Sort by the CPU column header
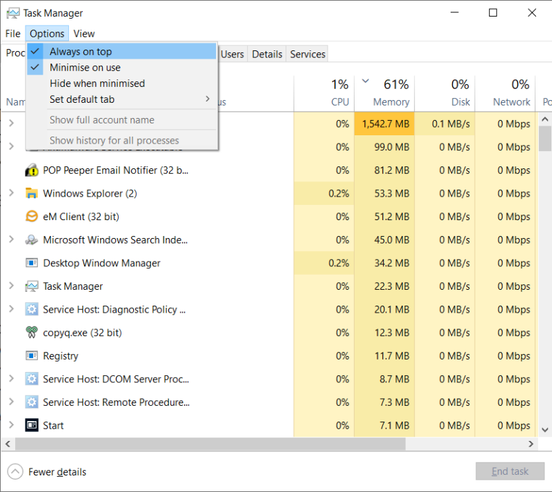The height and width of the screenshot is (492, 552). [324, 93]
